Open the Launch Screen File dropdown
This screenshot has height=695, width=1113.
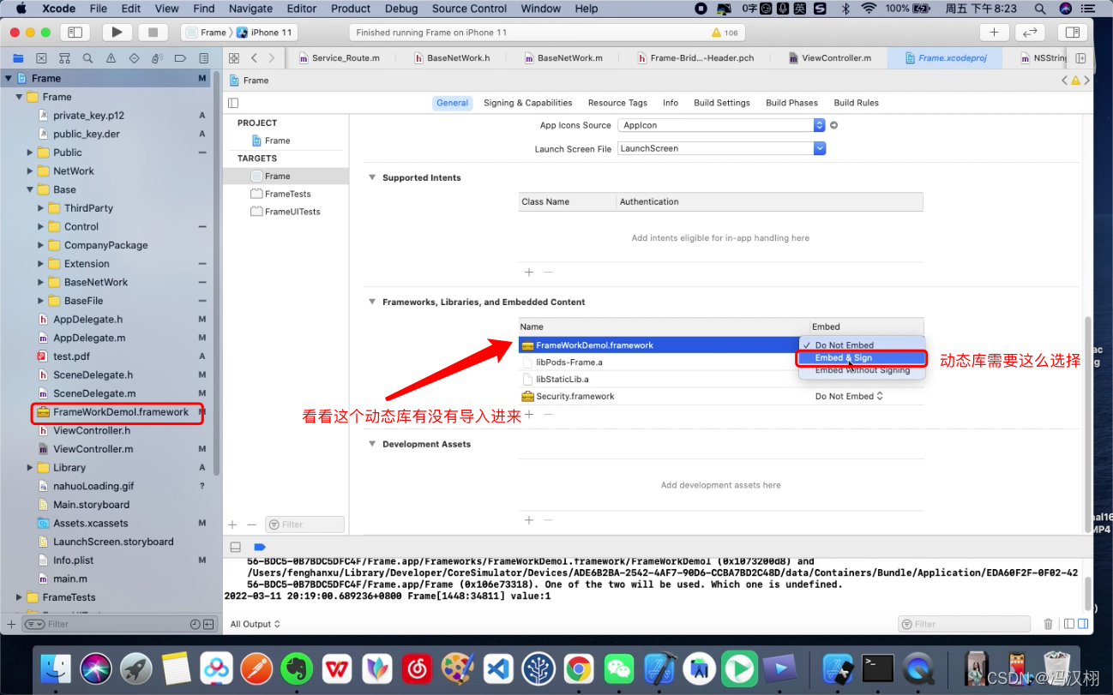tap(722, 148)
